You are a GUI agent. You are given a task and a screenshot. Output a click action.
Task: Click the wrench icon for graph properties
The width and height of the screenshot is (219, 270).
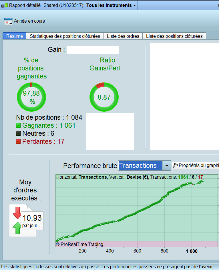click(175, 165)
